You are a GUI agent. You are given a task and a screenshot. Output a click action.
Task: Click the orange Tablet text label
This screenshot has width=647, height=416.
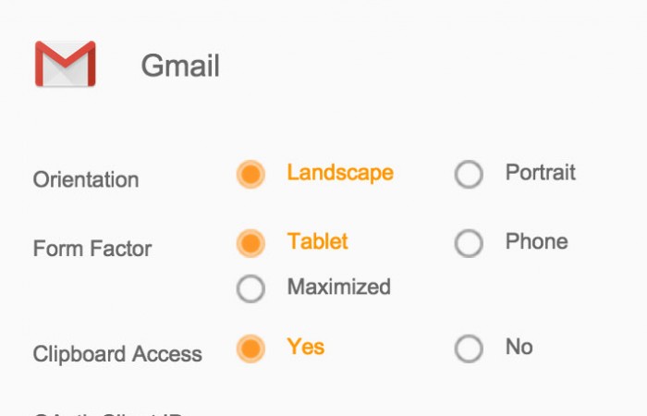click(x=317, y=242)
